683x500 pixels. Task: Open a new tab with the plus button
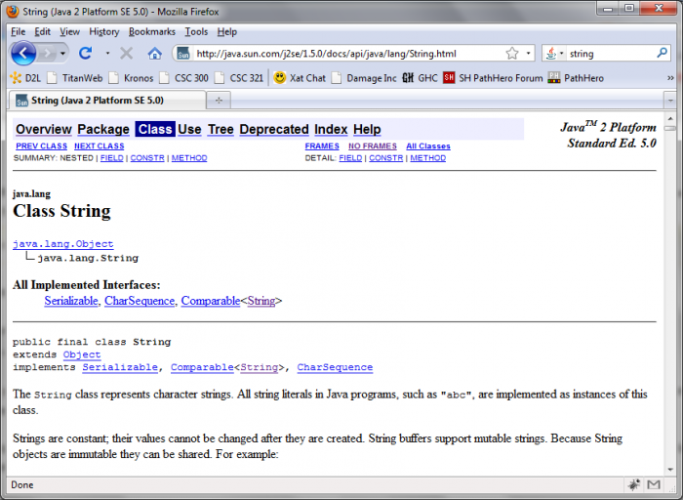(x=219, y=101)
